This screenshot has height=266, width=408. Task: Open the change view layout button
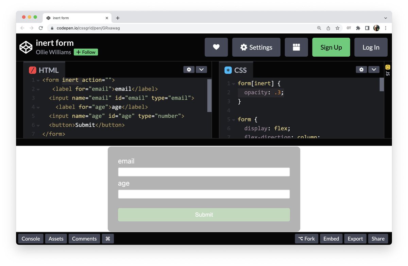[296, 47]
